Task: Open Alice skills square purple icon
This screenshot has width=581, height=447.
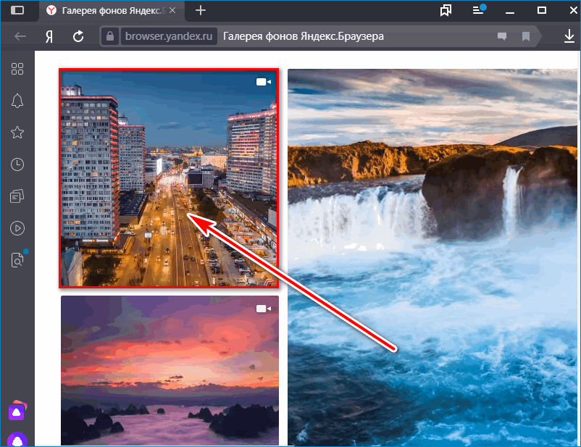Action: pyautogui.click(x=17, y=410)
